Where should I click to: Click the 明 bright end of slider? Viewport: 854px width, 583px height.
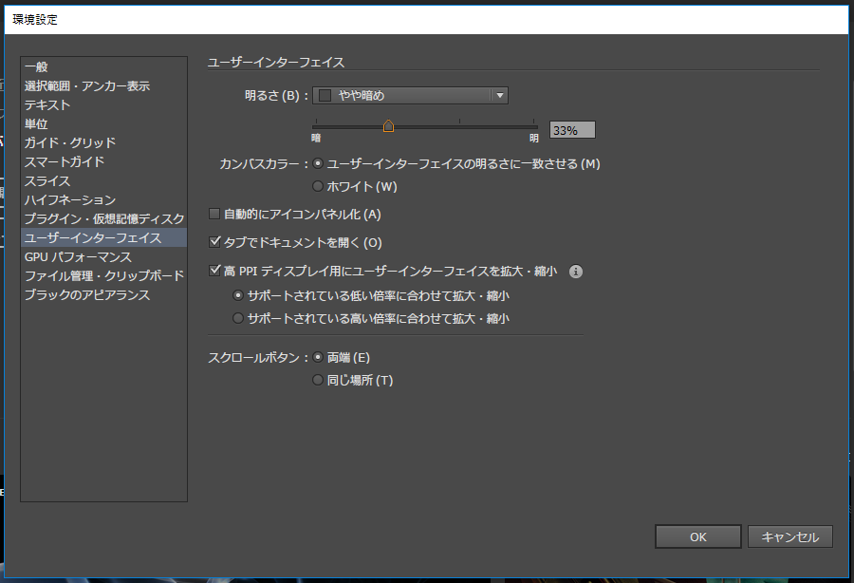pos(533,139)
